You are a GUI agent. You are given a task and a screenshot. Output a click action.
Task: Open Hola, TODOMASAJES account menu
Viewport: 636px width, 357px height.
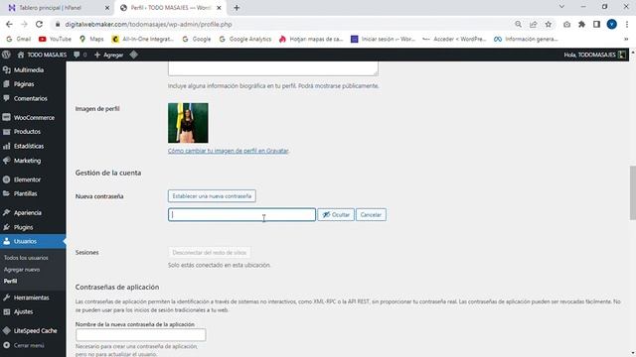coord(594,55)
